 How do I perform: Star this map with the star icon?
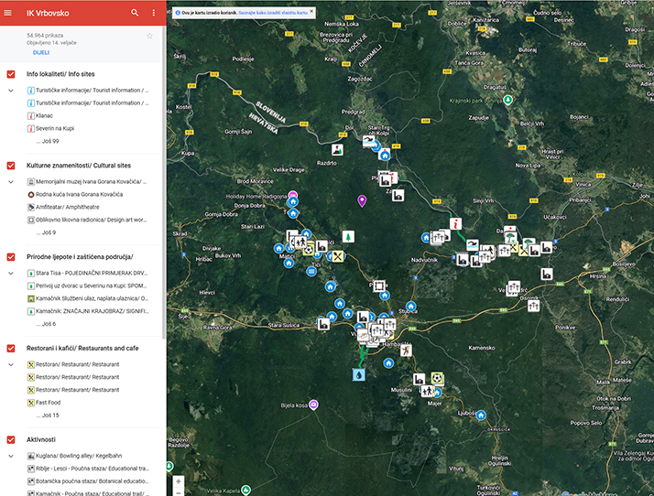point(149,37)
